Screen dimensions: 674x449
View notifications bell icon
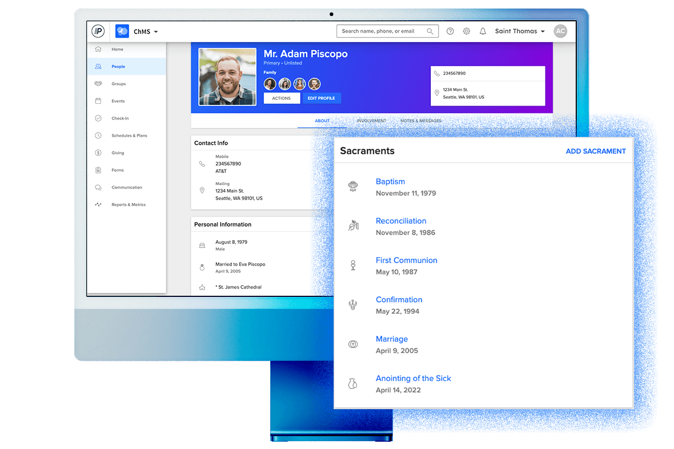[482, 31]
